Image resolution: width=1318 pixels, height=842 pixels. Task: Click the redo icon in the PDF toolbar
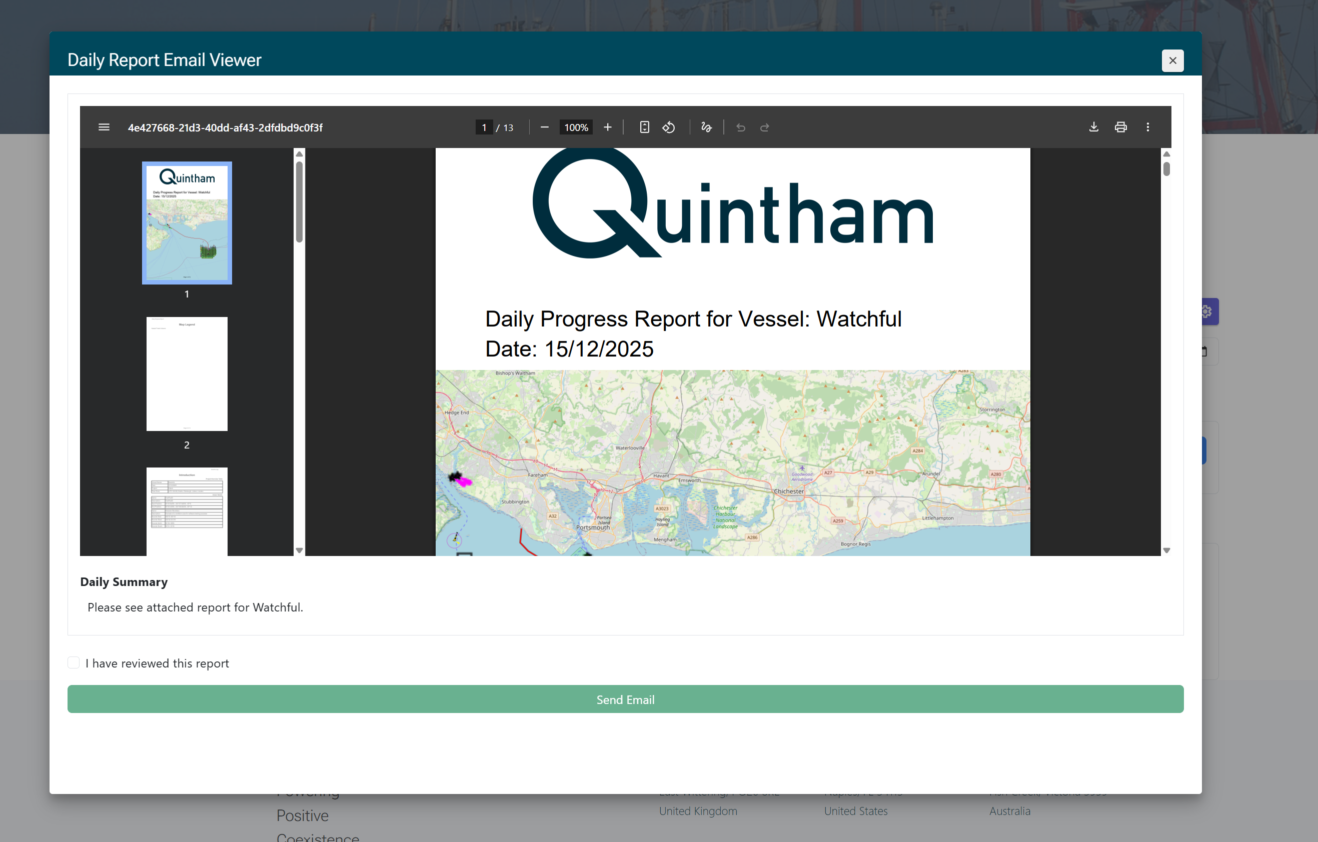pos(765,127)
